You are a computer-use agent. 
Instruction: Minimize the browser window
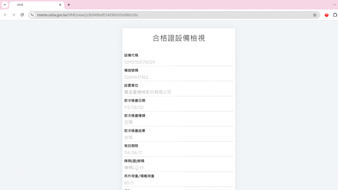pyautogui.click(x=335, y=5)
